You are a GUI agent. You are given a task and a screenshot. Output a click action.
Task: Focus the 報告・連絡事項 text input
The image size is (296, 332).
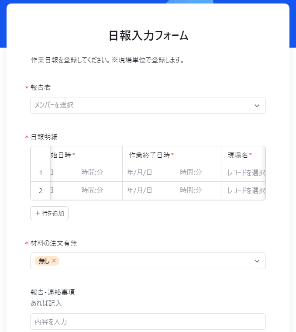point(148,322)
